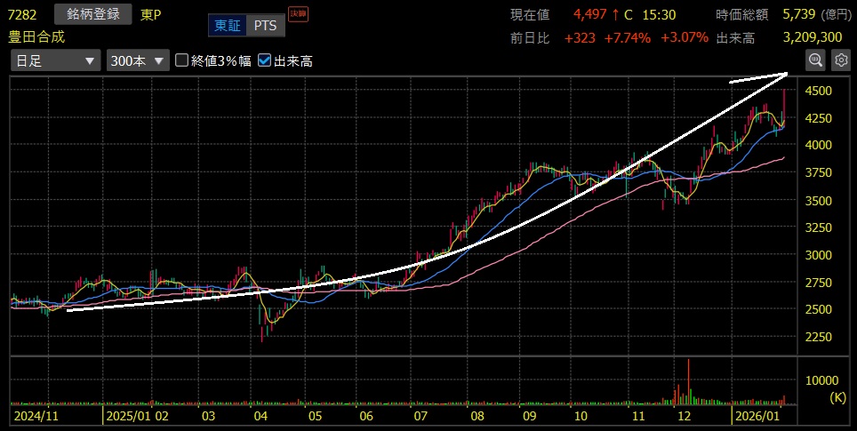The image size is (857, 431).
Task: Open chart settings via the gear icon
Action: click(x=840, y=60)
